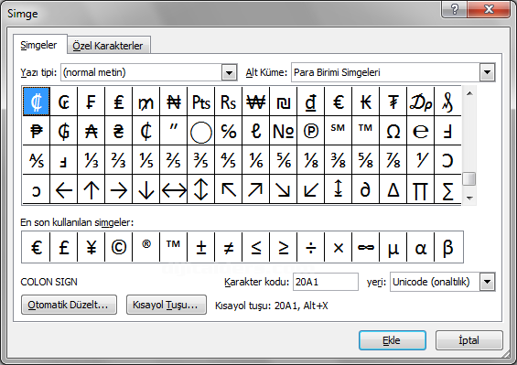Pick the Naira sign symbol
This screenshot has height=365, width=517.
pyautogui.click(x=174, y=102)
